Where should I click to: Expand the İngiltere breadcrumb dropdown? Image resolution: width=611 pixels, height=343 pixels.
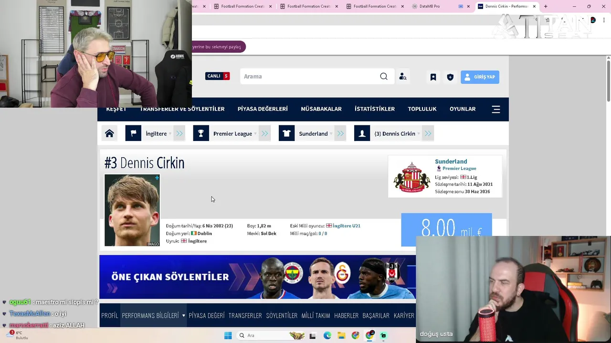coord(170,134)
